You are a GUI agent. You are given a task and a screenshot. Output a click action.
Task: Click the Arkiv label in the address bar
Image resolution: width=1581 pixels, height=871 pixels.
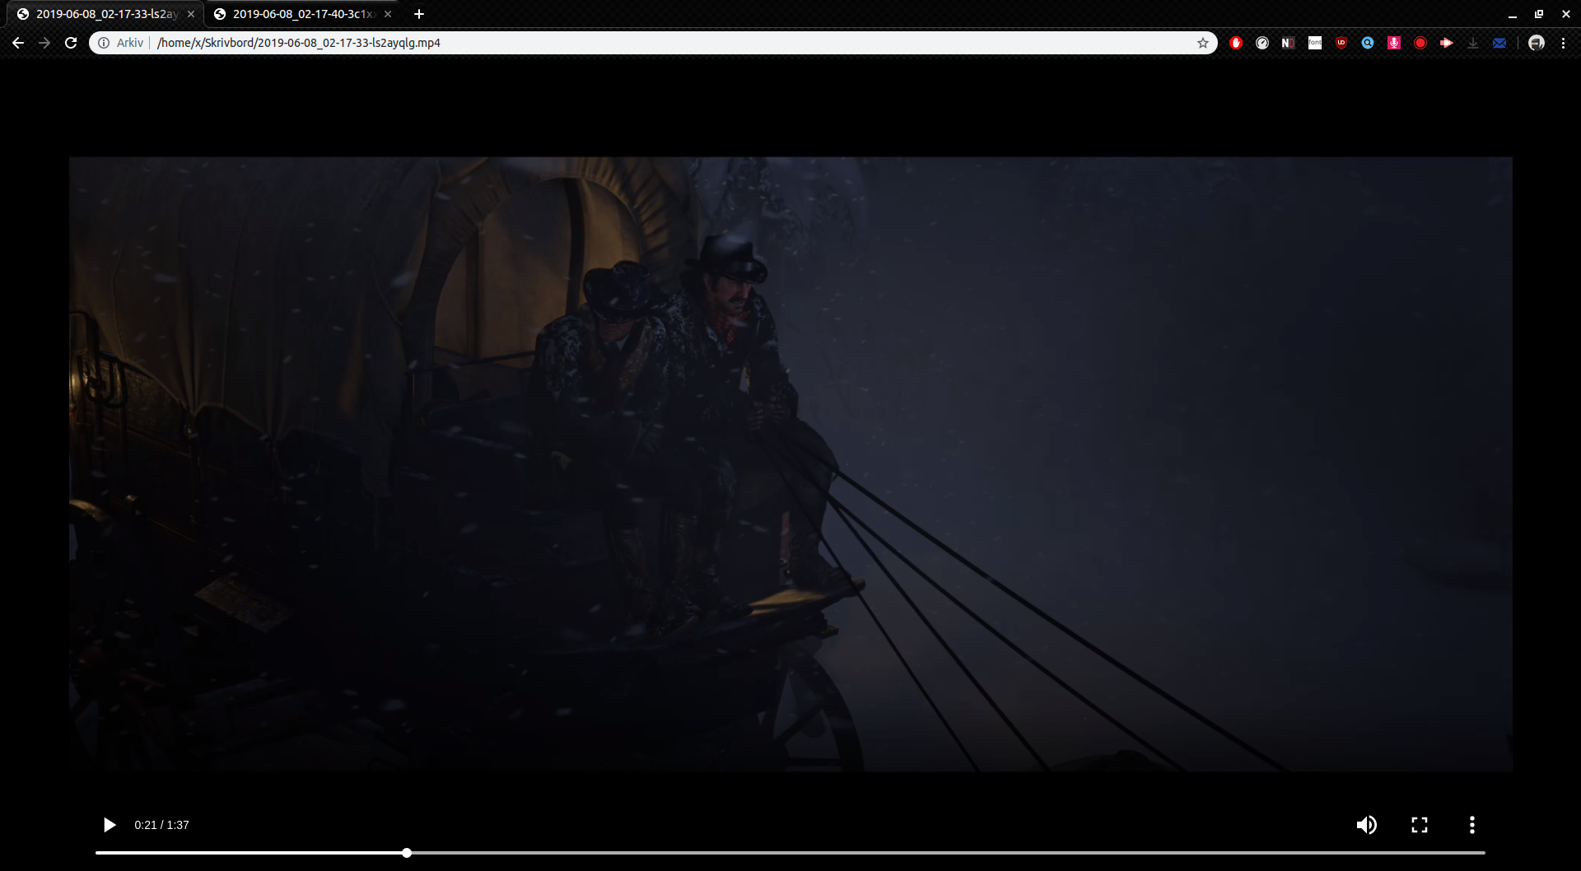click(130, 43)
